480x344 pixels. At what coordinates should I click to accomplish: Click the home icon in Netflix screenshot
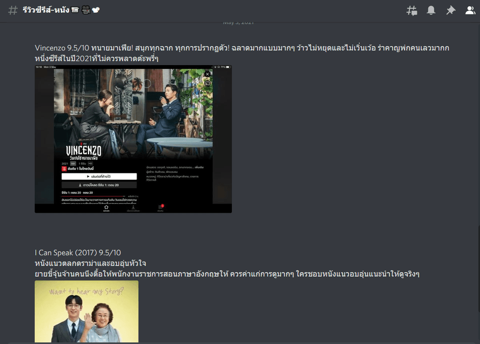106,208
